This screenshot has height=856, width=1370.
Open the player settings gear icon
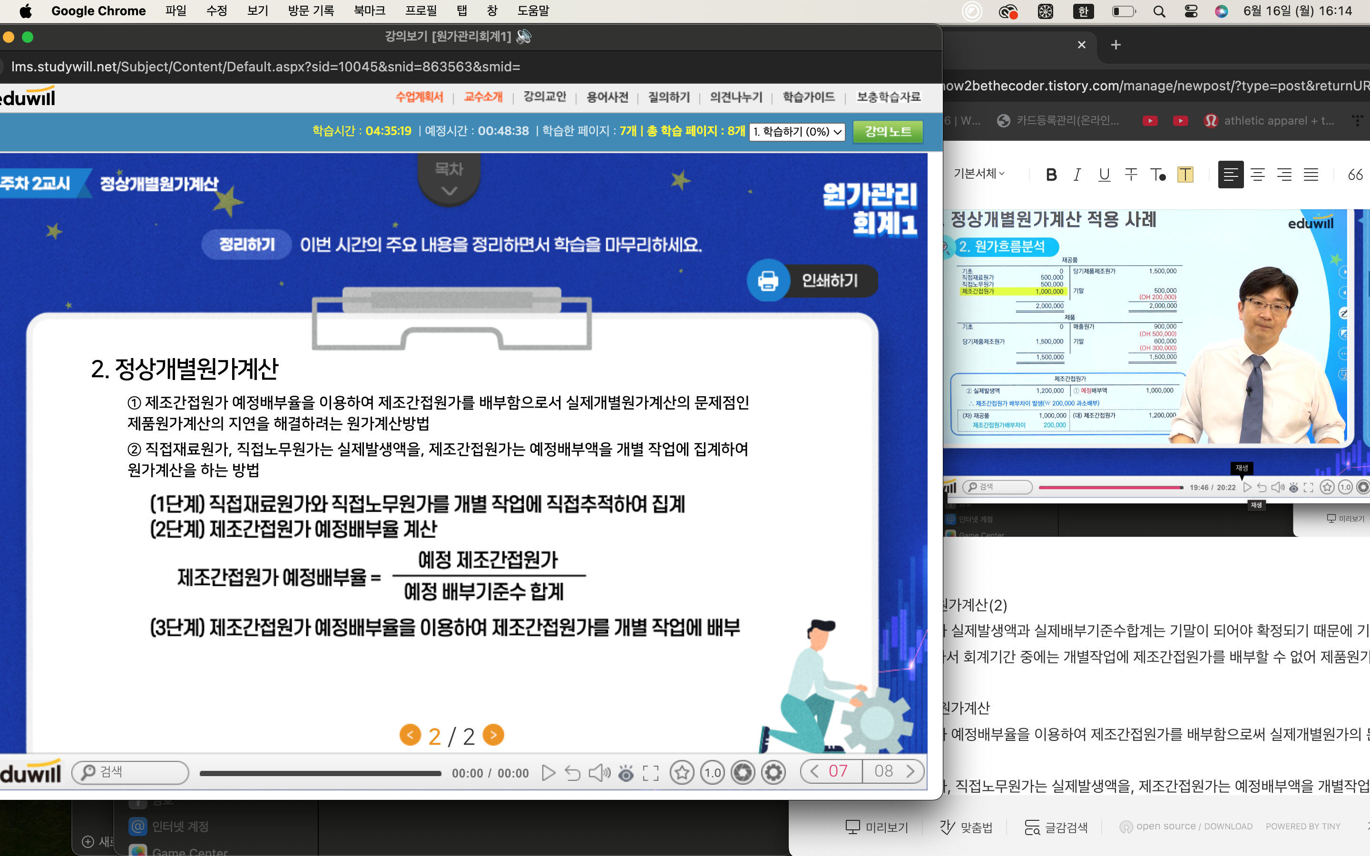(x=773, y=773)
